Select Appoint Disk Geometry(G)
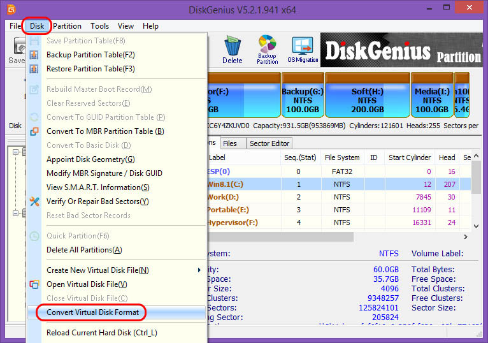This screenshot has width=488, height=343. [x=117, y=159]
